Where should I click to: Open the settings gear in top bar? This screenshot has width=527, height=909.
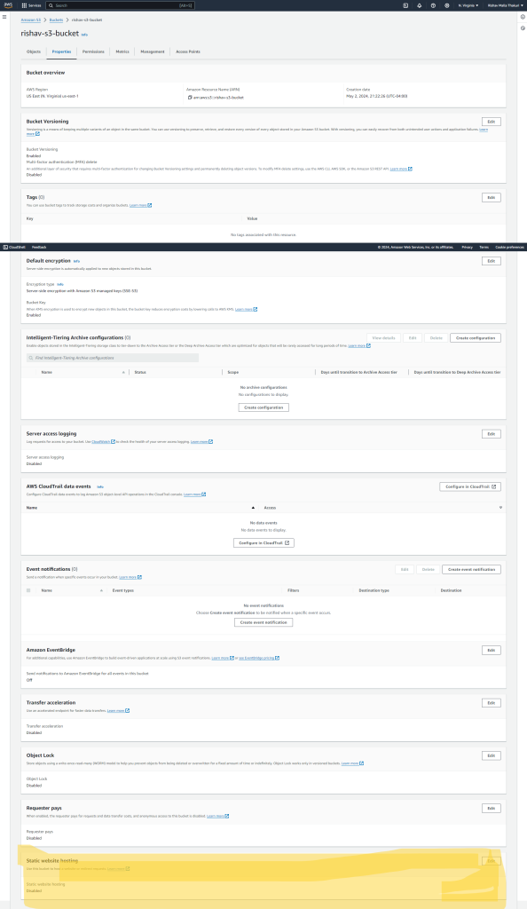tap(446, 5)
